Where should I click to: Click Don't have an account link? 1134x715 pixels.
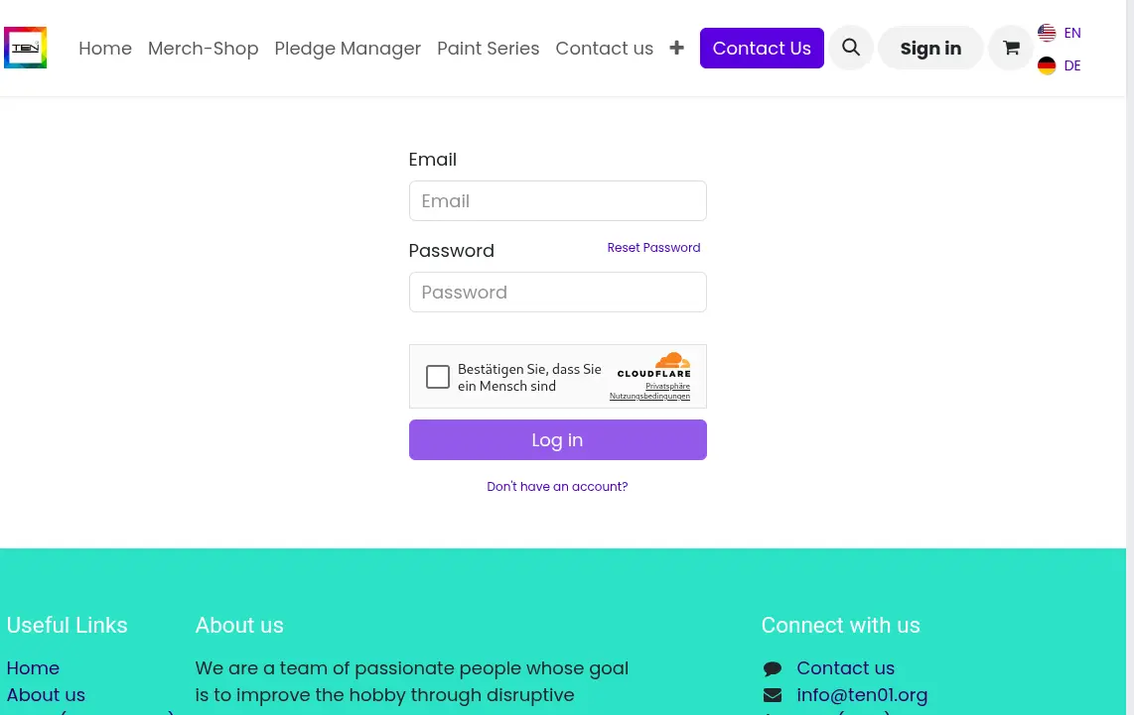[557, 487]
